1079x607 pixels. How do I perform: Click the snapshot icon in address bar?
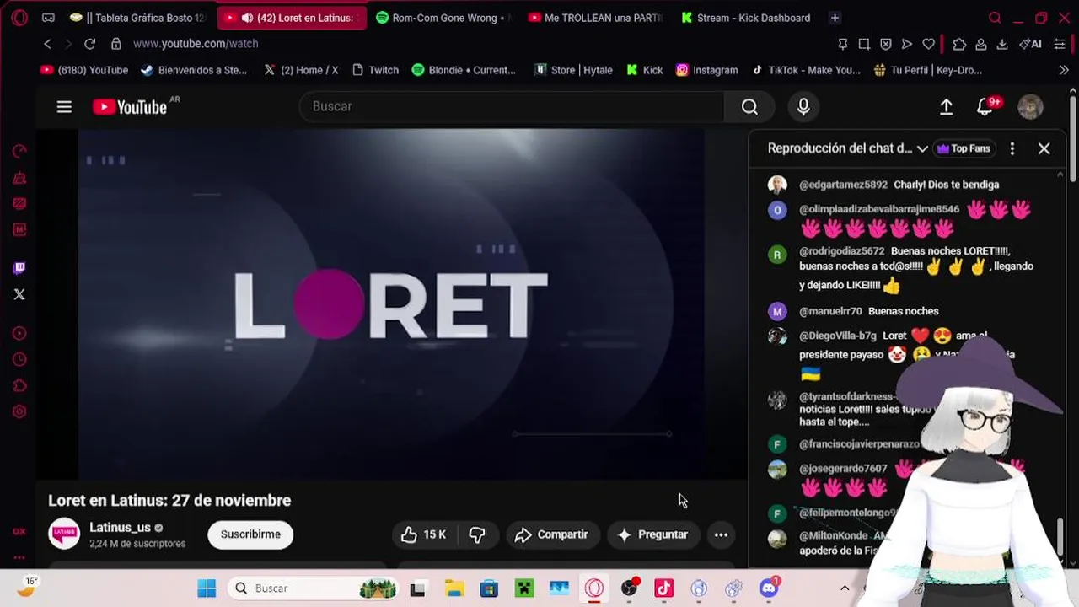[864, 44]
